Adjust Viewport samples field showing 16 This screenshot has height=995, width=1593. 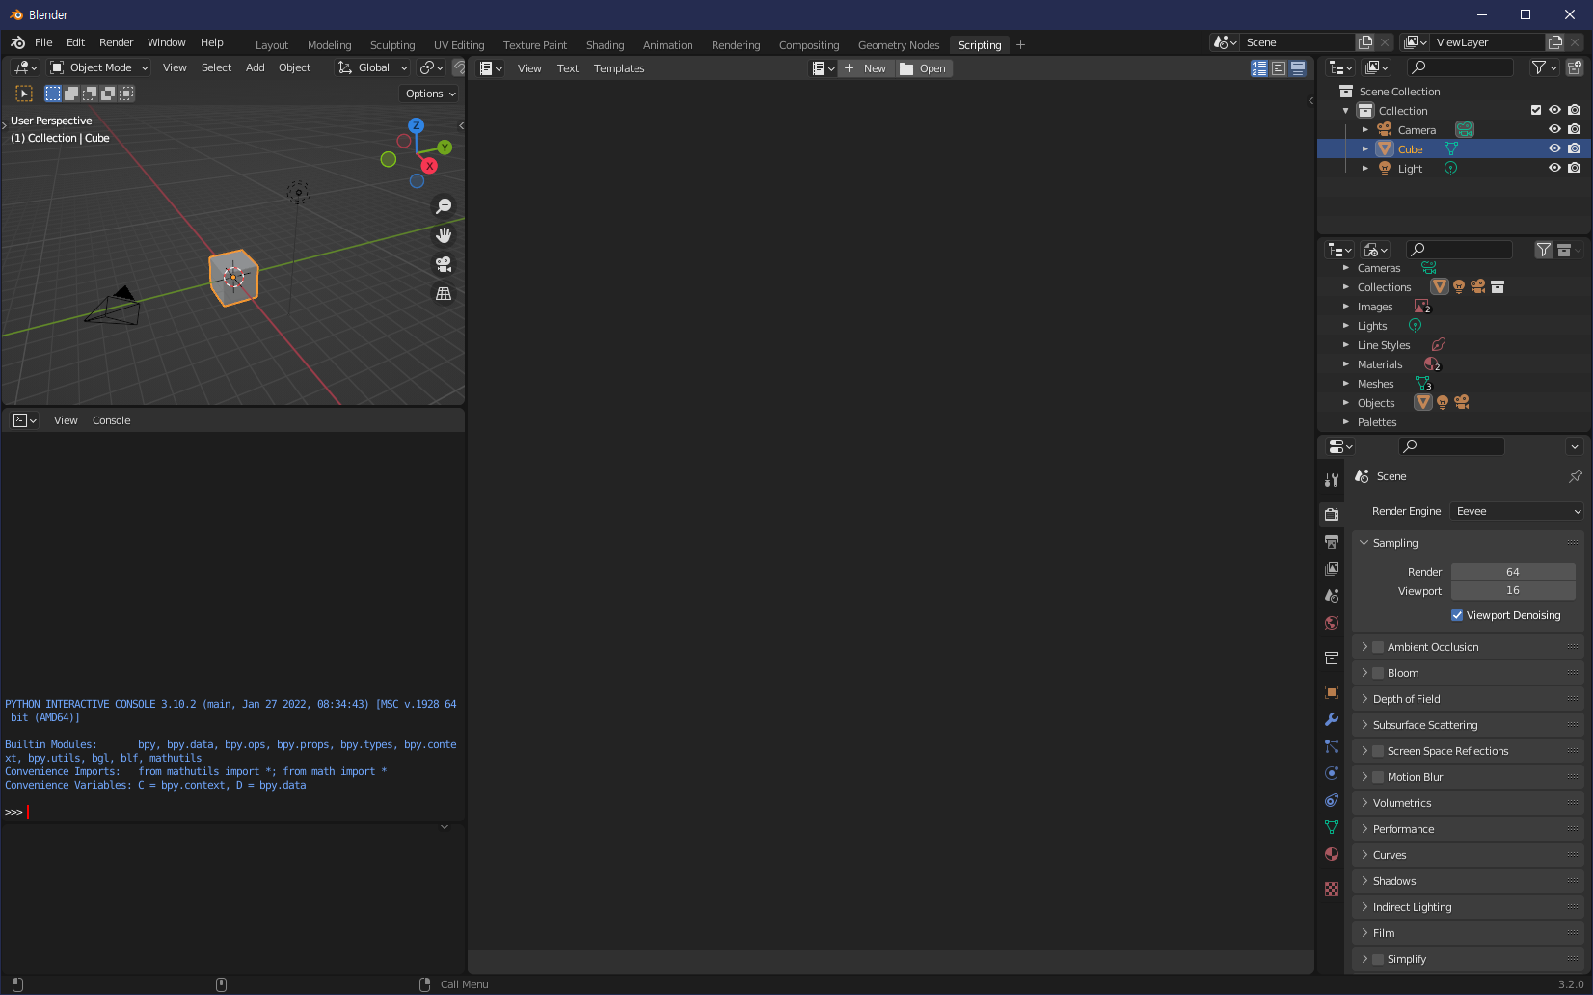pos(1513,591)
